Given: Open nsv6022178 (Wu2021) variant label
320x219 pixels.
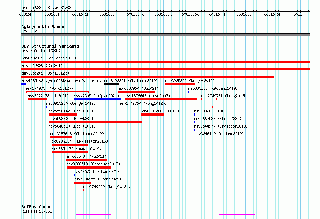Looking at the screenshot, I should (x=48, y=96).
